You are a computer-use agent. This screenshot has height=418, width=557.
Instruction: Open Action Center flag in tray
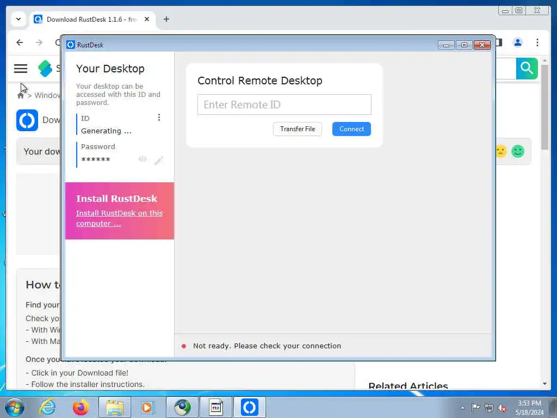click(475, 407)
